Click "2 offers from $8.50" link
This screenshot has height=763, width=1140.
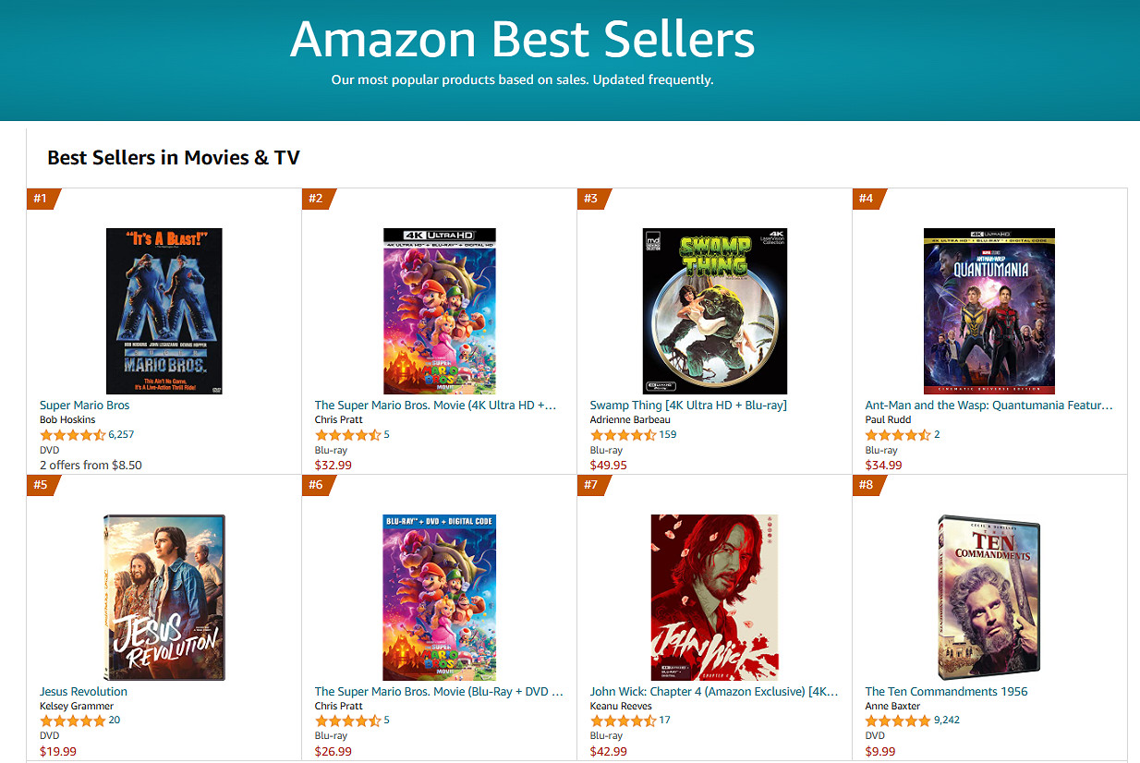[91, 466]
